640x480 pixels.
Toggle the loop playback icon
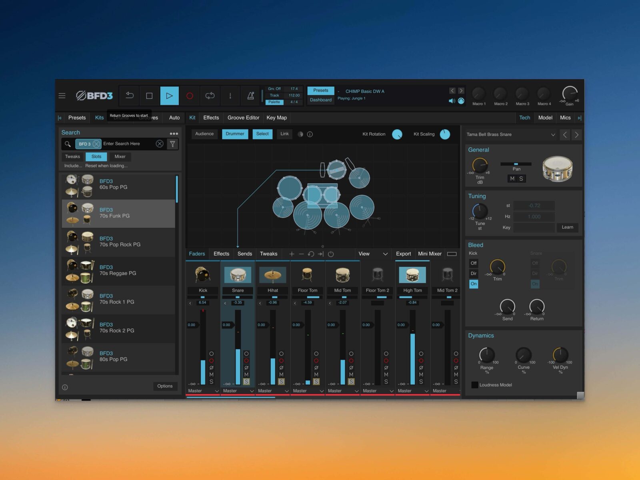click(x=210, y=96)
